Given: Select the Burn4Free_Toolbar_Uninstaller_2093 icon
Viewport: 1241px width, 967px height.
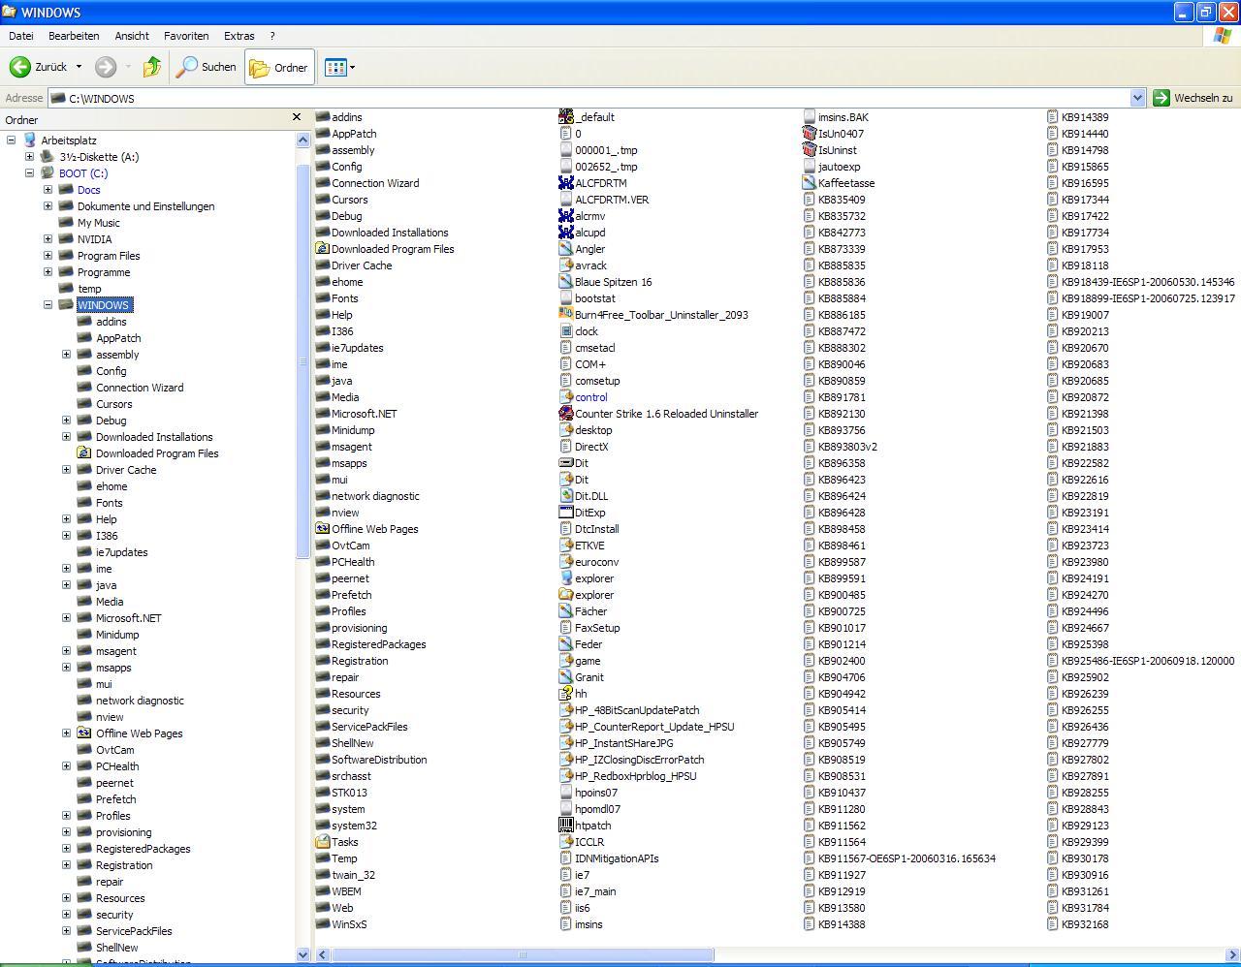Looking at the screenshot, I should coord(566,315).
